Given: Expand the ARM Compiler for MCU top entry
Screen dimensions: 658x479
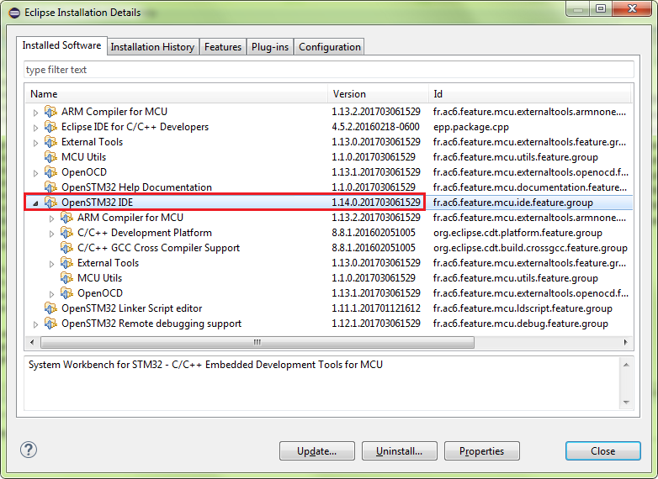Looking at the screenshot, I should (35, 112).
